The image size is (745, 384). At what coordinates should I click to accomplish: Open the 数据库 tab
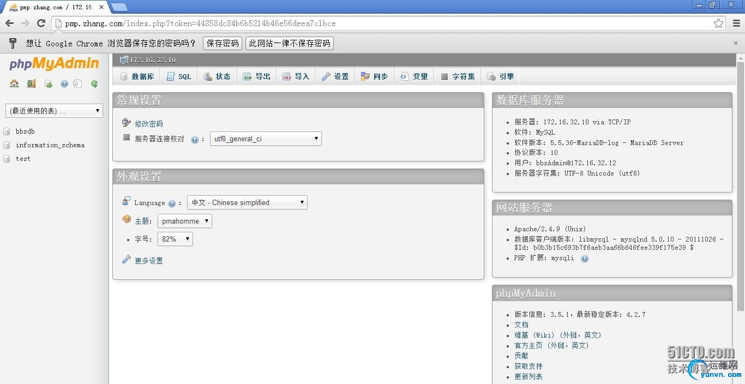coord(137,76)
